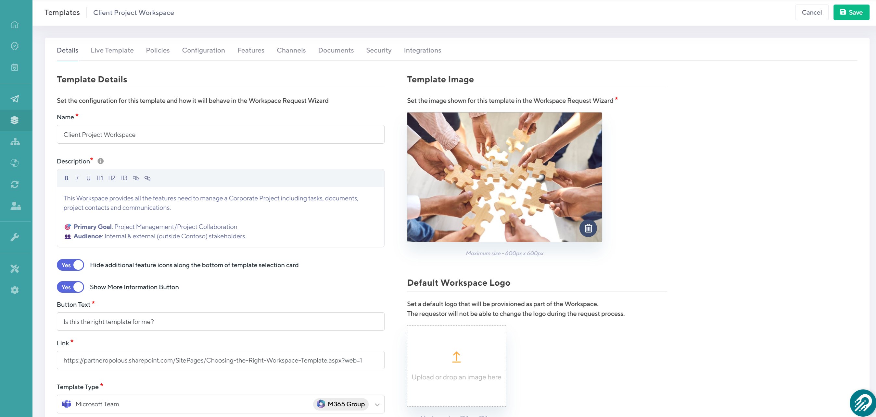Toggle H2 heading formatting in the description
This screenshot has width=876, height=417.
coord(111,178)
